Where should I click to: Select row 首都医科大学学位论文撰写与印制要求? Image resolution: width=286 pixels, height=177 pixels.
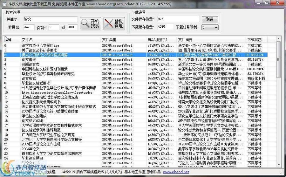coord(135,153)
